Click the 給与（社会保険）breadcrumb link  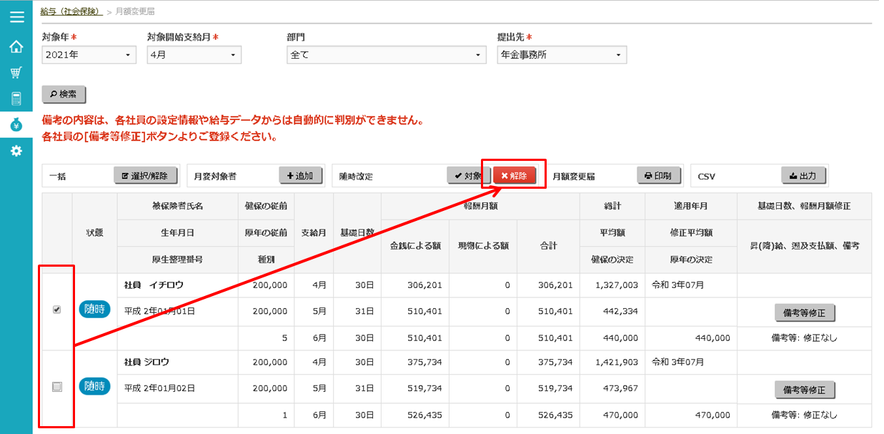point(71,11)
